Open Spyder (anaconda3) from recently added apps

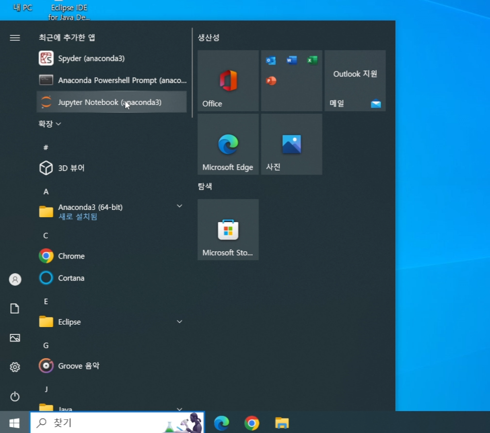[x=112, y=58]
